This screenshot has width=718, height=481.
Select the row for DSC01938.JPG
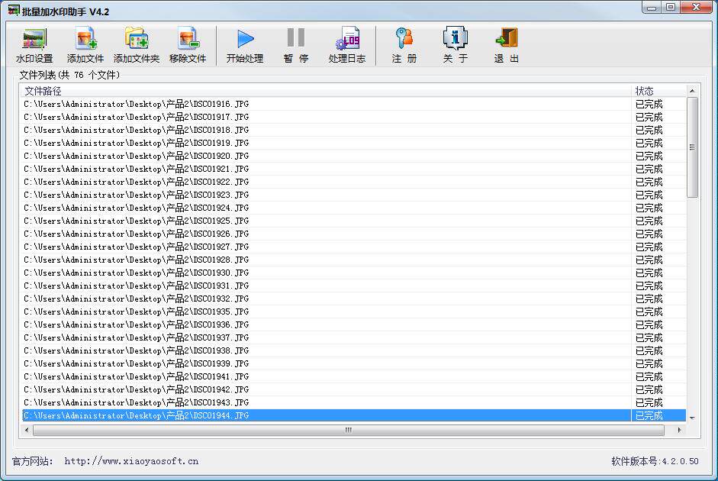[x=354, y=350]
